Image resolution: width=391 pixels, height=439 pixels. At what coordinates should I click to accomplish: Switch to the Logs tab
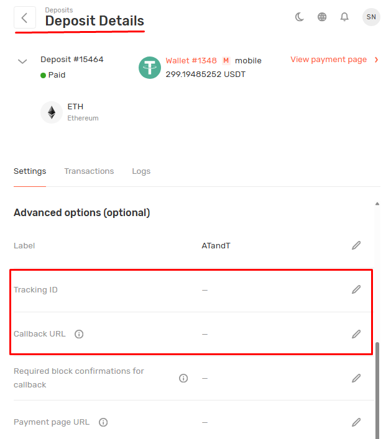click(x=141, y=171)
